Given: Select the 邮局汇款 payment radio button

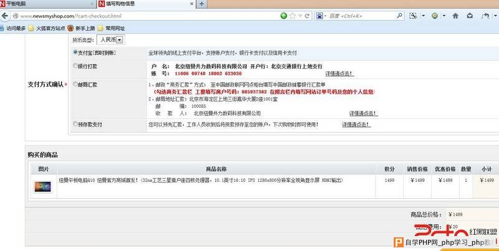Looking at the screenshot, I should coord(75,84).
